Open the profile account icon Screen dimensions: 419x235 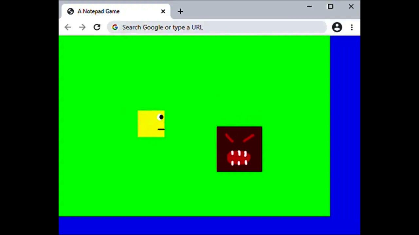(337, 27)
